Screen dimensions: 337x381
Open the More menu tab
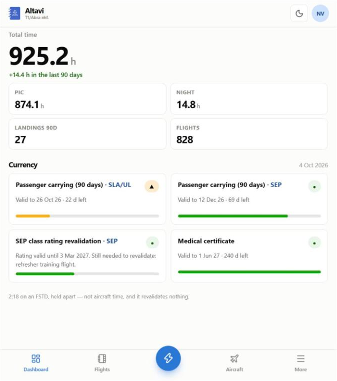coord(300,363)
